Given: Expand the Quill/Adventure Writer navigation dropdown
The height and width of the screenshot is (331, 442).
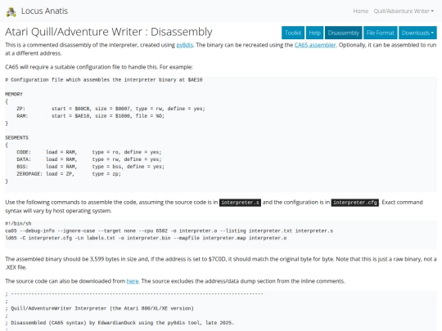Looking at the screenshot, I should tap(404, 11).
